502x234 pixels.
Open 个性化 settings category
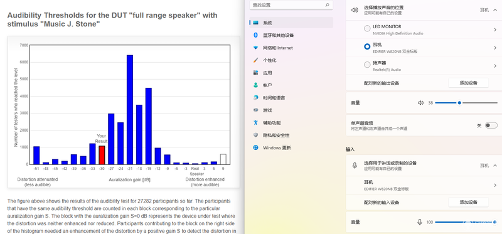click(291, 60)
